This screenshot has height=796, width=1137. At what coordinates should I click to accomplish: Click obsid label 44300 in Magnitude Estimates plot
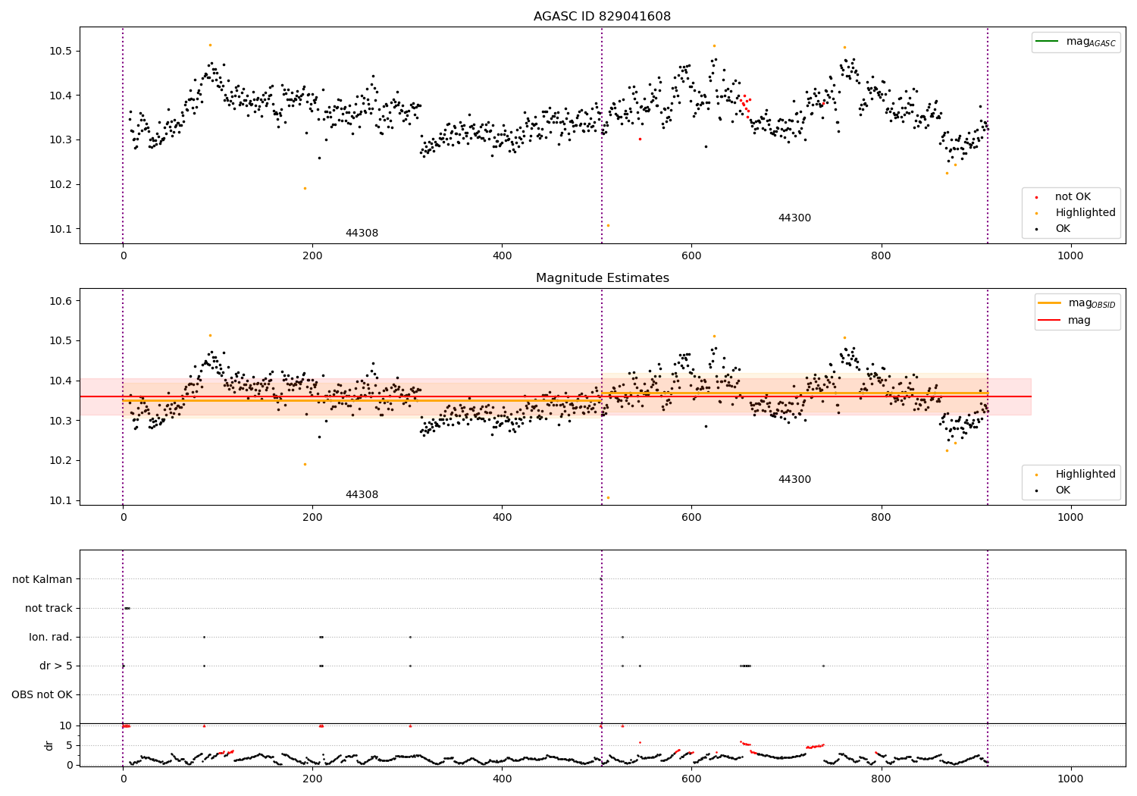coord(794,480)
